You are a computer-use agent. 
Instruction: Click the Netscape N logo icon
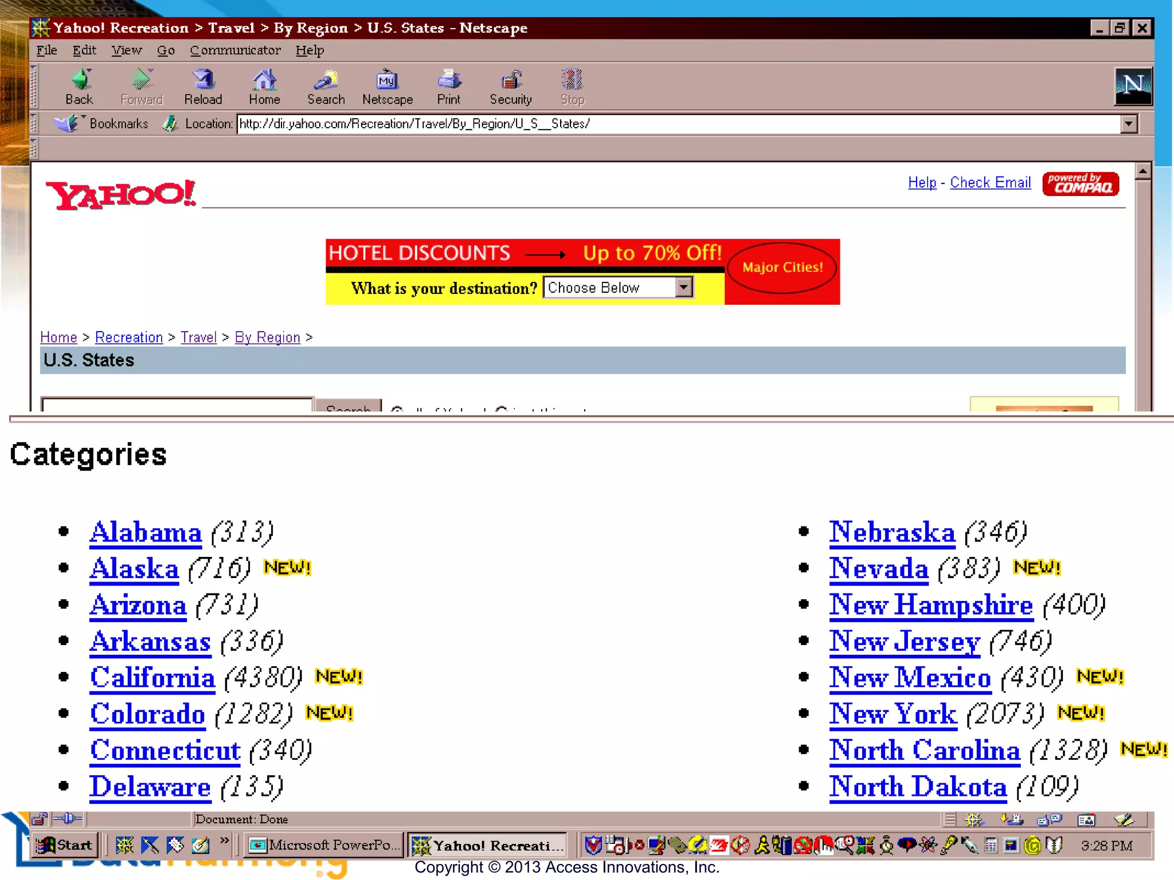pos(1133,86)
